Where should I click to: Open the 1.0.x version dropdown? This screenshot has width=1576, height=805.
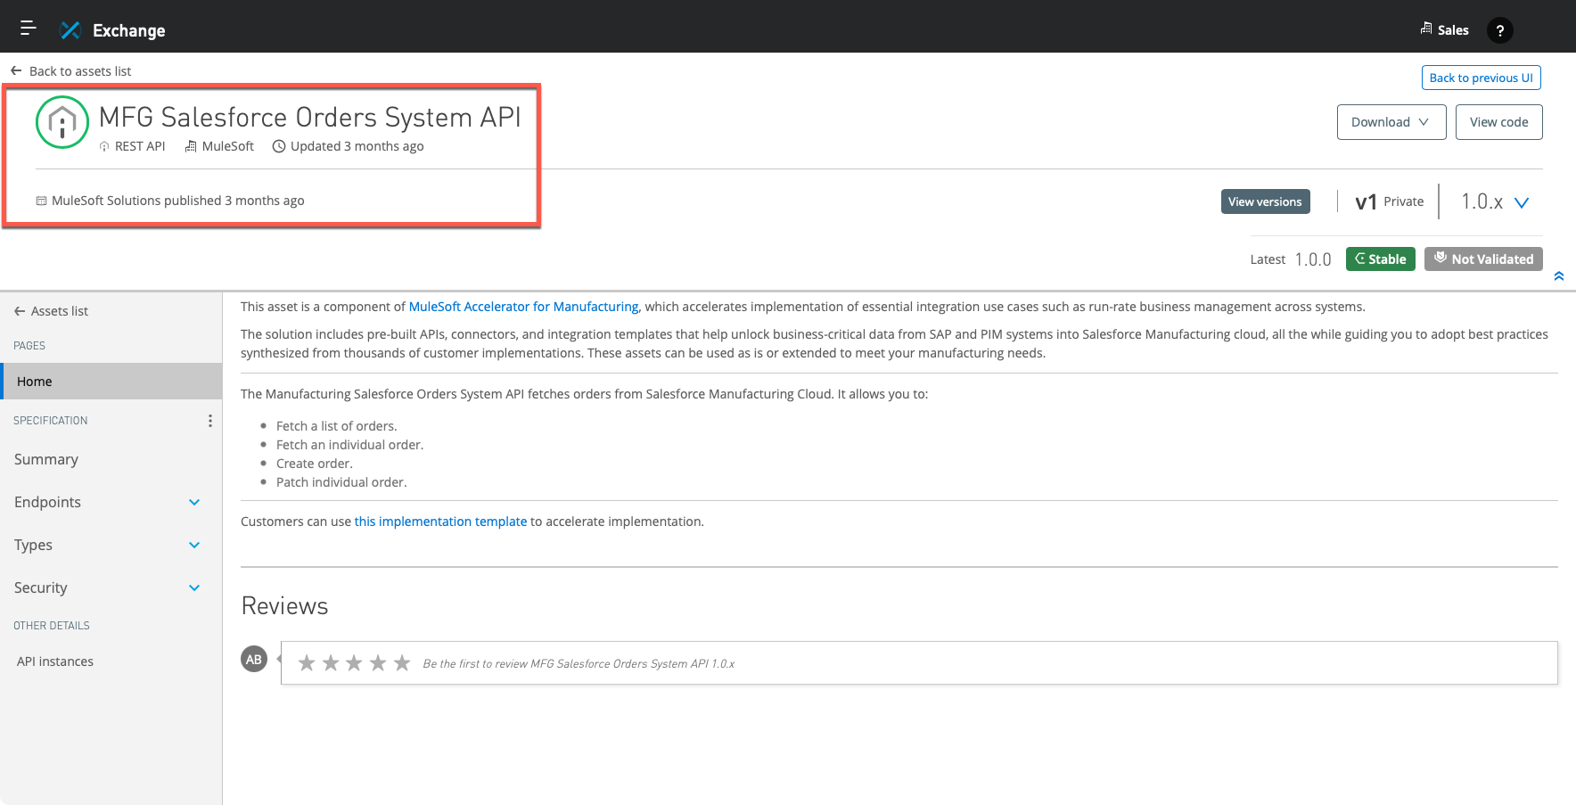tap(1495, 201)
